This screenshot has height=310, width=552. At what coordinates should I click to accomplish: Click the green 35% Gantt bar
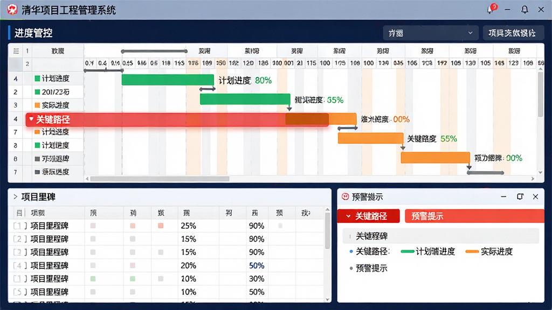[245, 99]
